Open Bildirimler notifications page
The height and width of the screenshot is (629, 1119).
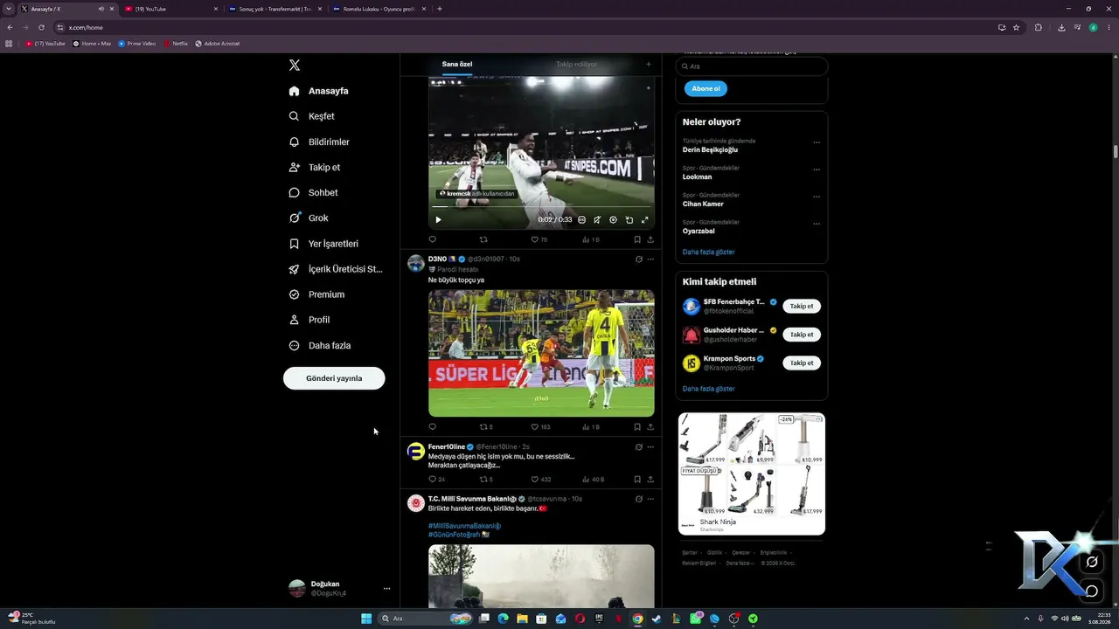[x=319, y=142]
